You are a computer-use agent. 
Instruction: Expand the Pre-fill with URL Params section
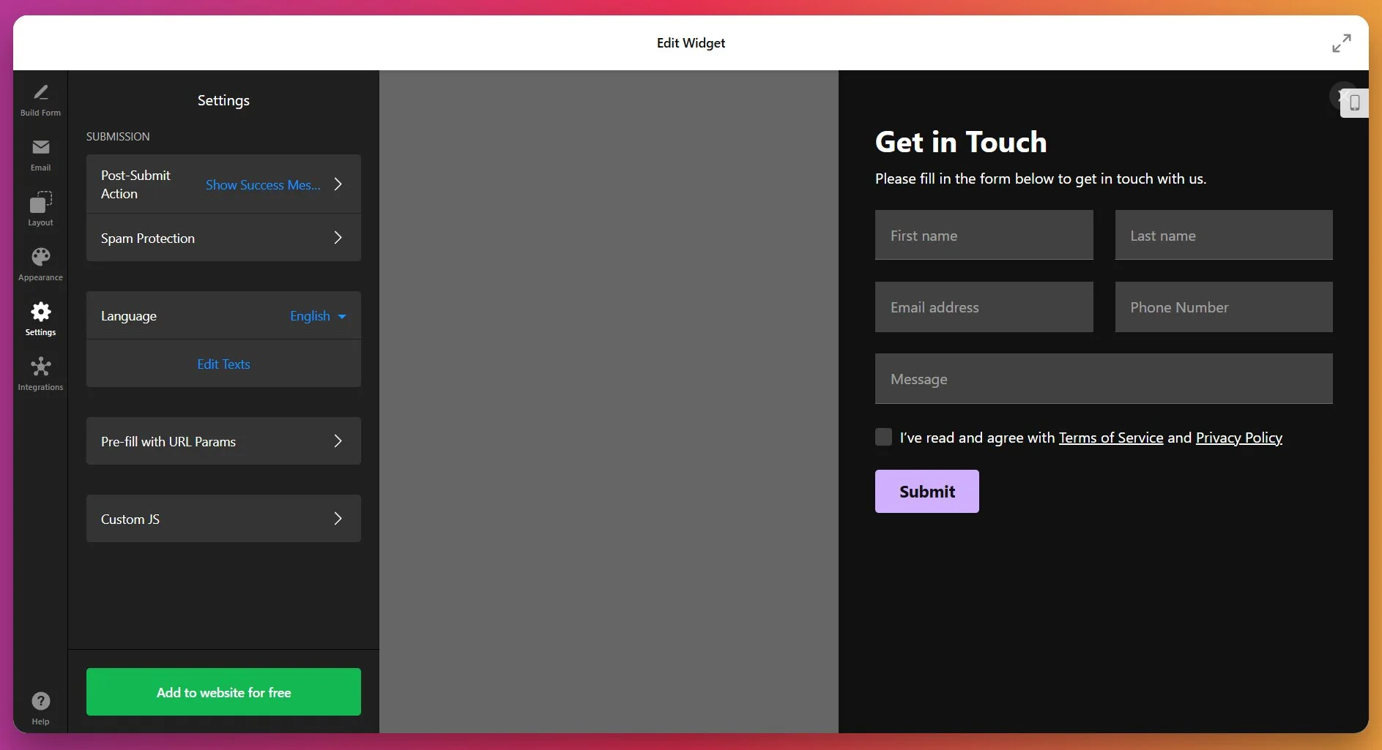coord(223,440)
